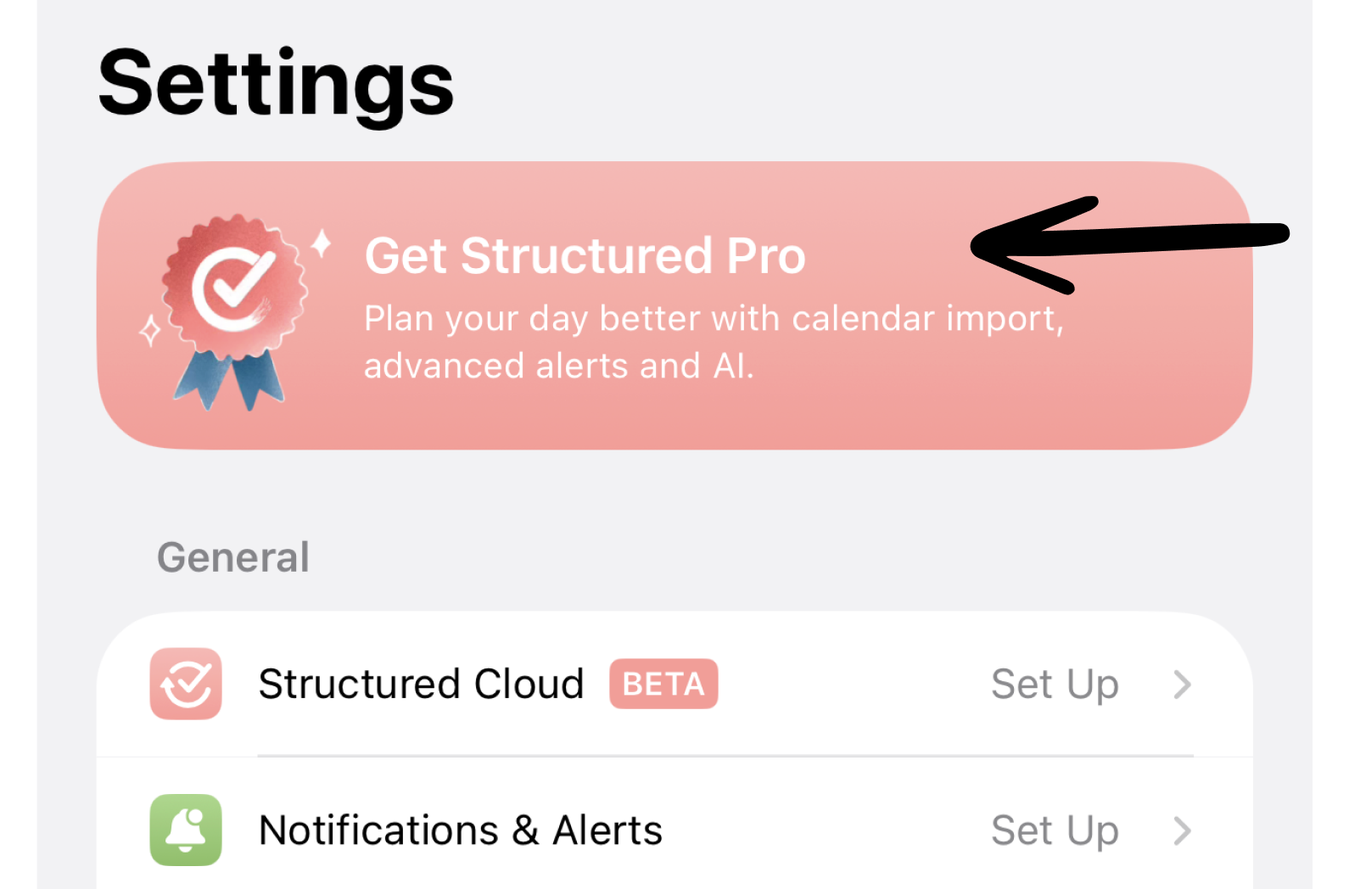
Task: Select the Get Structured Pro banner title
Action: (585, 255)
